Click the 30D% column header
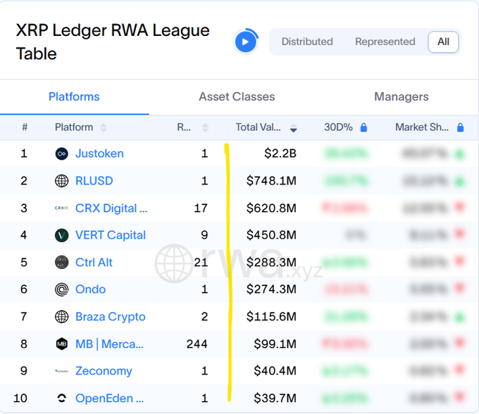 [x=338, y=127]
